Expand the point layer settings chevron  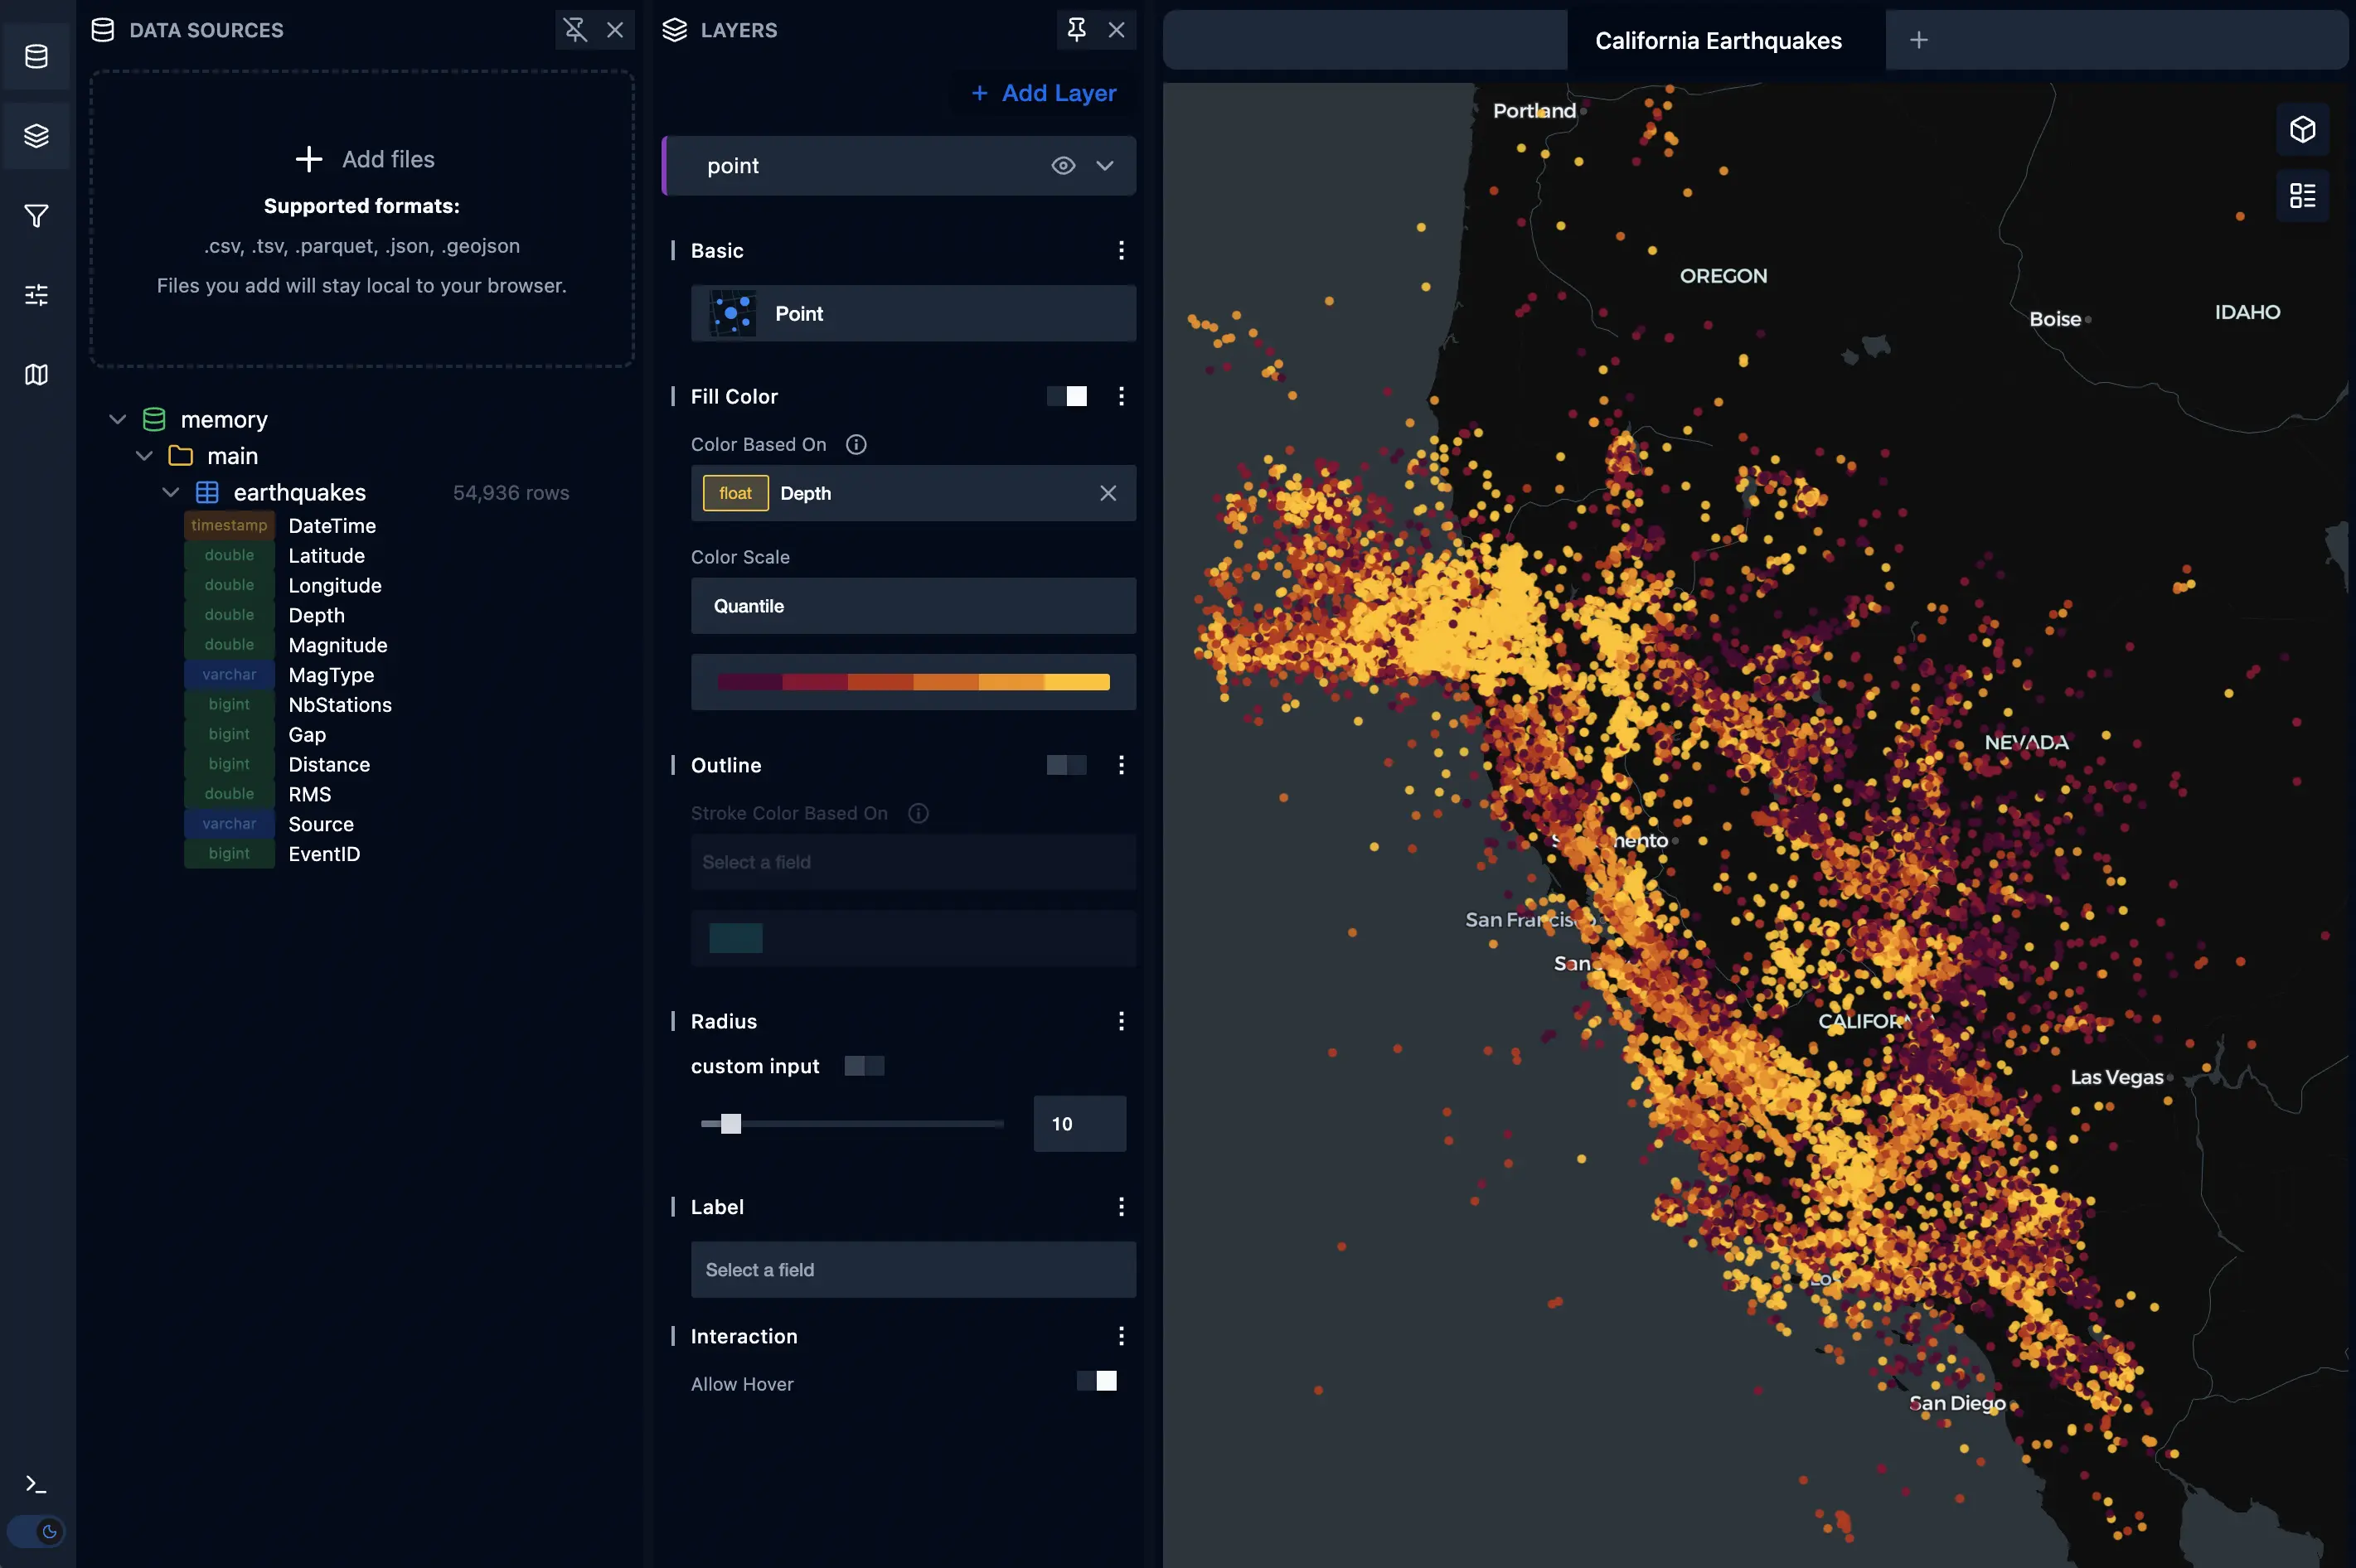[1105, 165]
